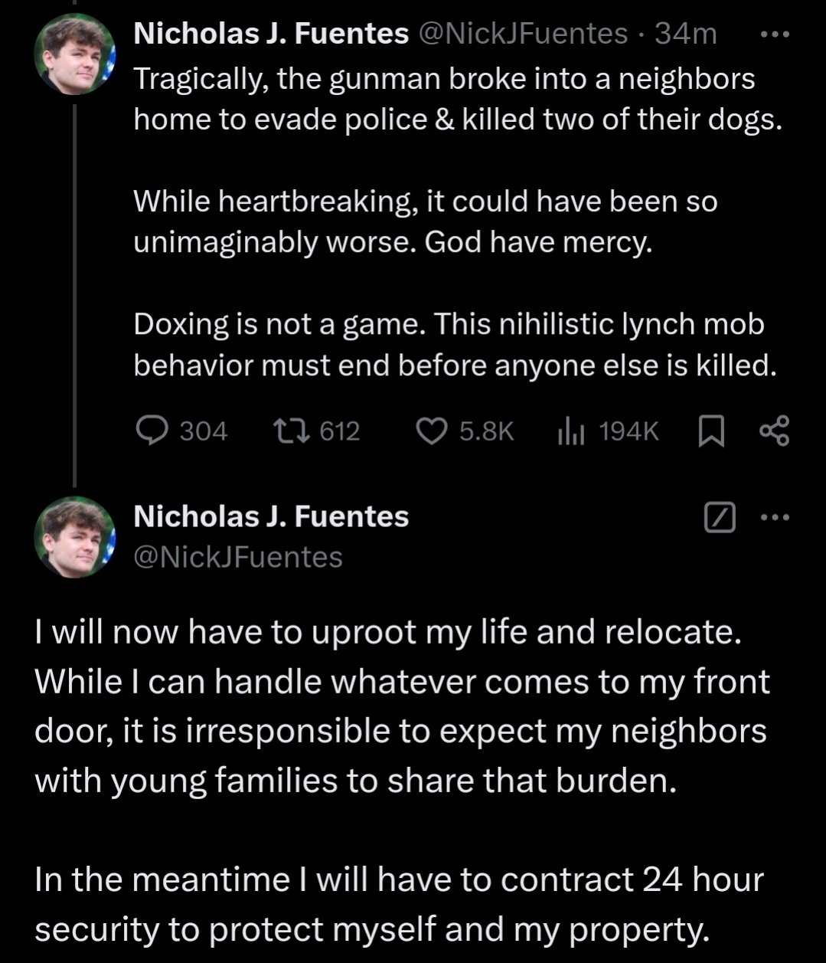This screenshot has height=963, width=826.
Task: Open view analytics showing 194K
Action: tap(570, 432)
